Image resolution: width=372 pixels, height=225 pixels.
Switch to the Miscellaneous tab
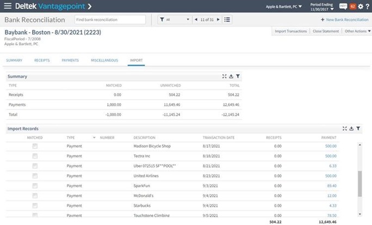pyautogui.click(x=104, y=60)
